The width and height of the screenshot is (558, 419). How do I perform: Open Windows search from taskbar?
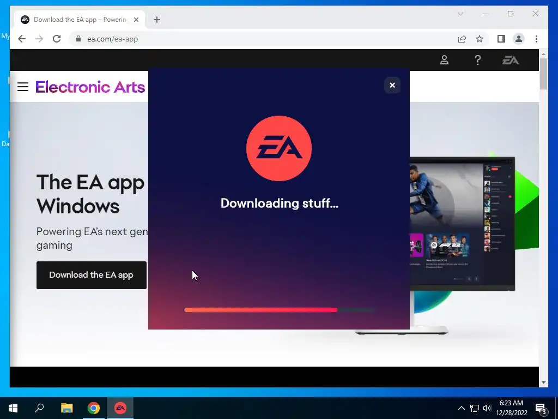click(39, 408)
